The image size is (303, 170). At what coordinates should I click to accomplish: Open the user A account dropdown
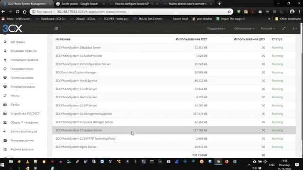[294, 28]
